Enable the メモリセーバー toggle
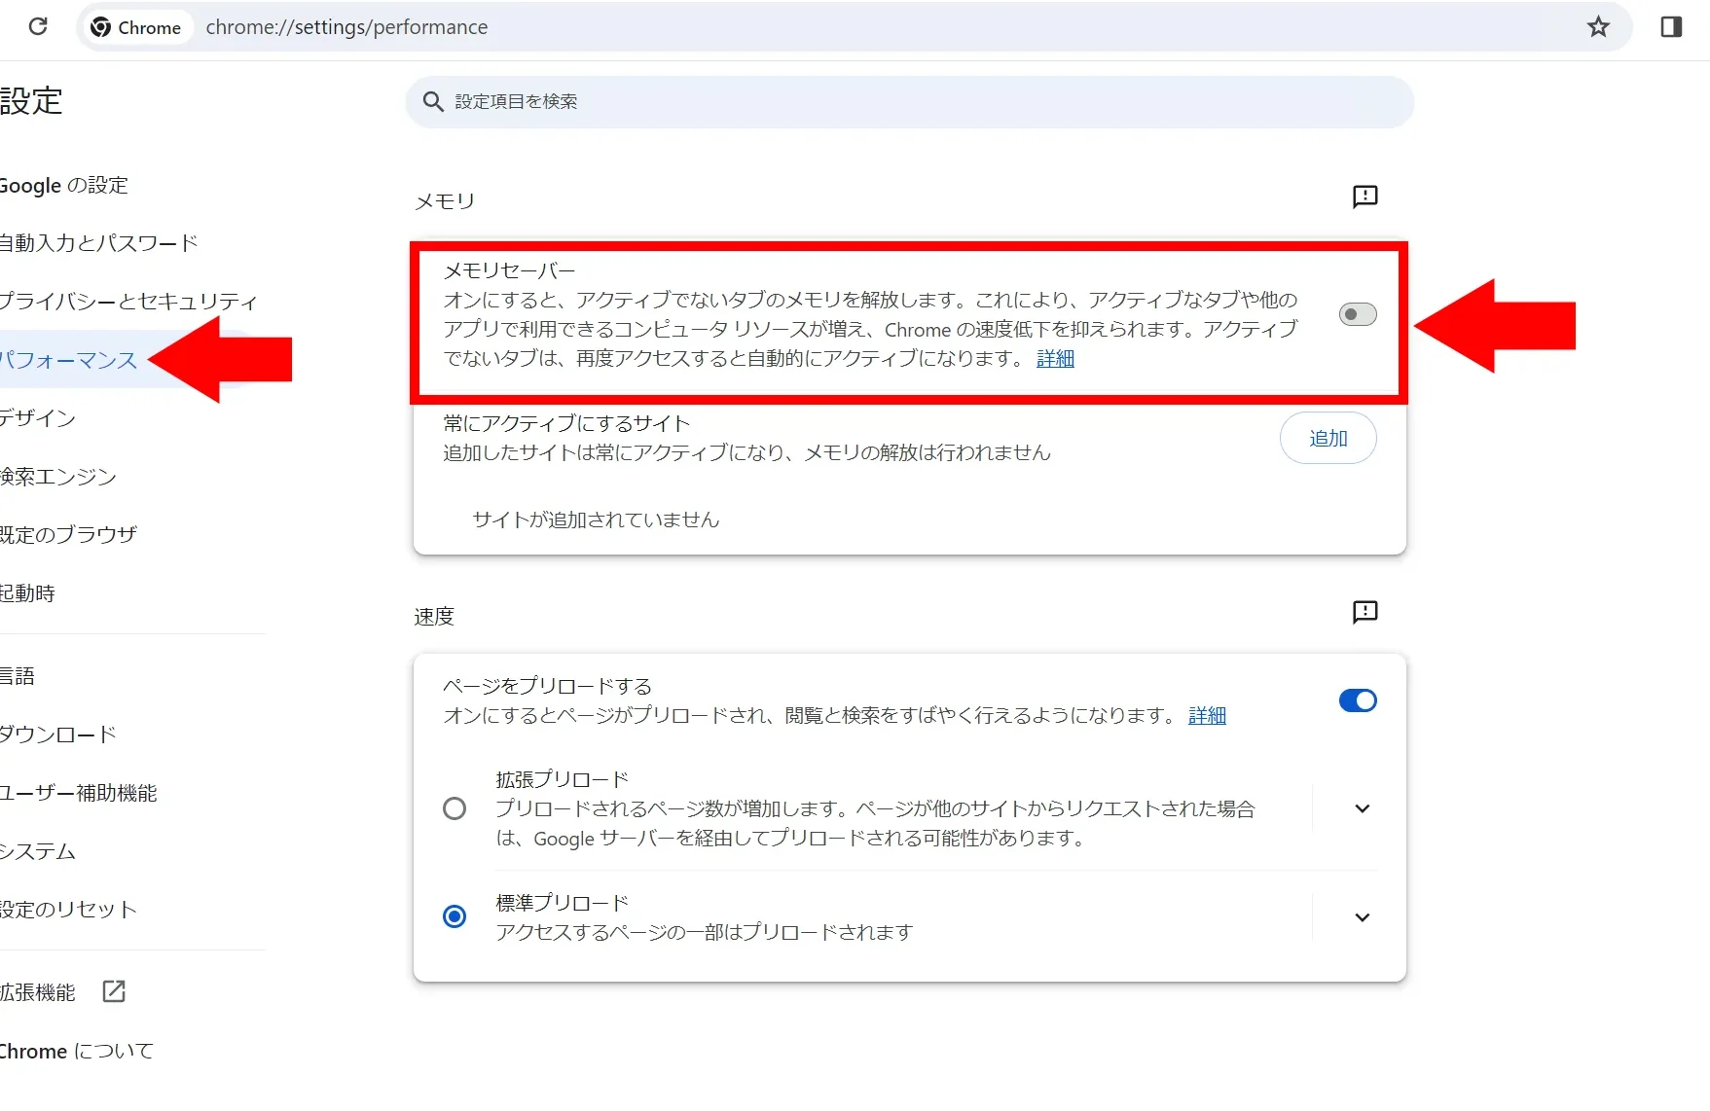Screen dimensions: 1710x1111 pyautogui.click(x=1358, y=314)
